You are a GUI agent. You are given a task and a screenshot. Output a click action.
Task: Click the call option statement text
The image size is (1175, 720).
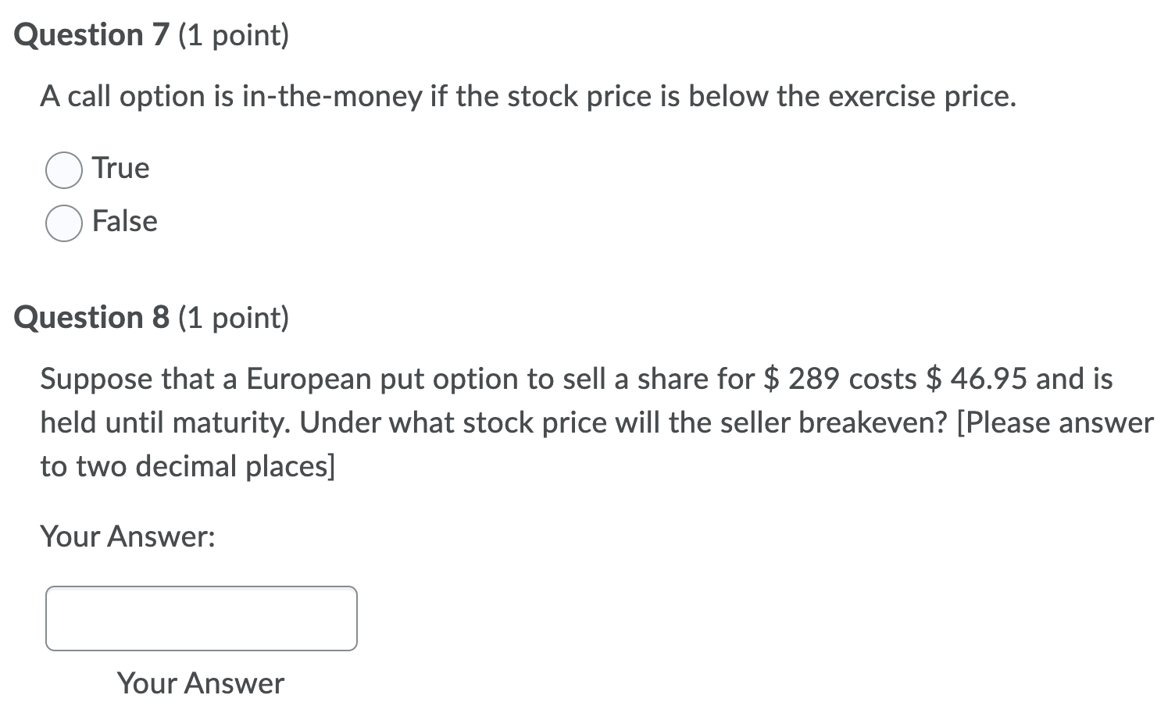coord(528,97)
